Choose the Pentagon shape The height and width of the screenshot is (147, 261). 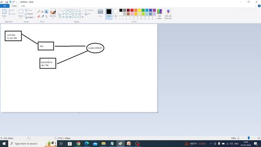point(66,14)
